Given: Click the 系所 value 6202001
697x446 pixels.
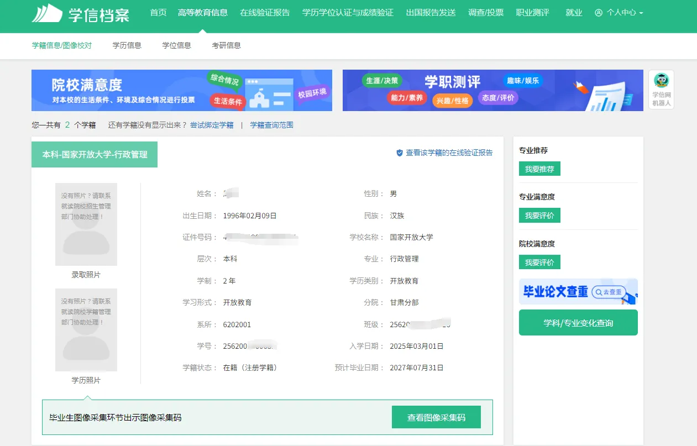Looking at the screenshot, I should pyautogui.click(x=237, y=324).
